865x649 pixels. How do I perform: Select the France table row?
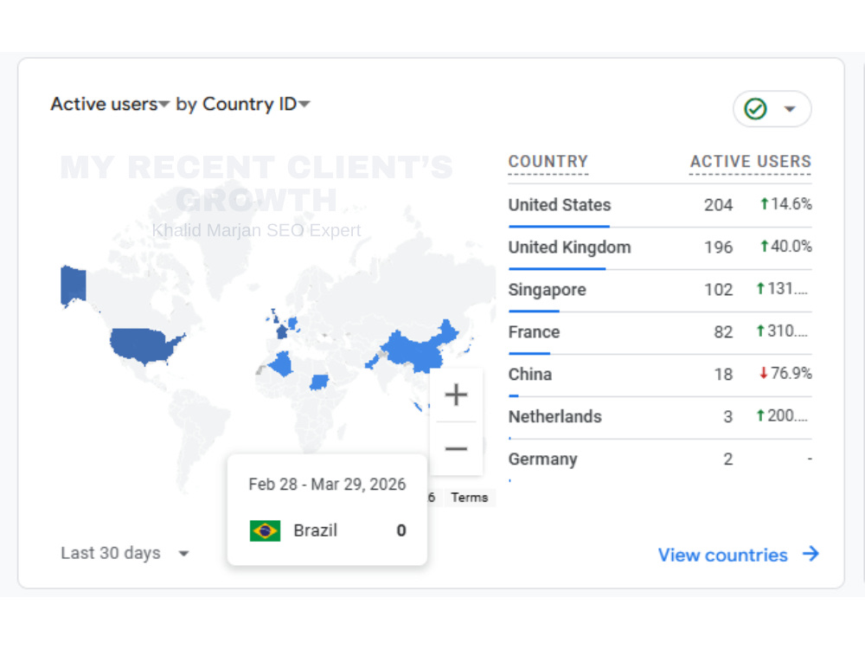pyautogui.click(x=660, y=332)
